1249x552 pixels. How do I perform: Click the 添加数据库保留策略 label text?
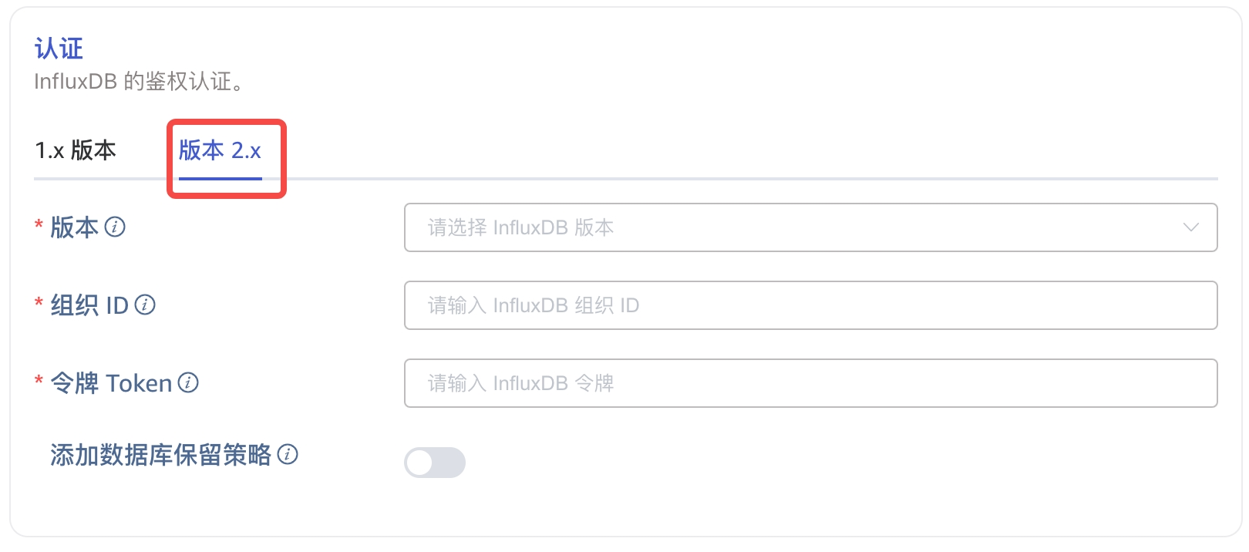(160, 455)
